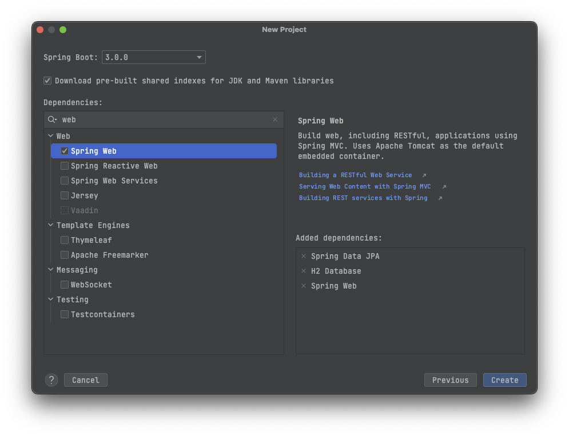Click the search magnifier icon in dependencies field

coord(52,119)
